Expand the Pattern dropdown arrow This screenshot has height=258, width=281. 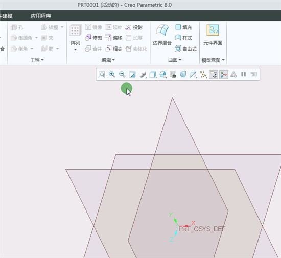(x=75, y=49)
